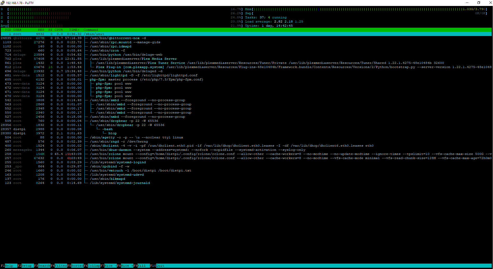Sort by the USER column header

pos(17,30)
